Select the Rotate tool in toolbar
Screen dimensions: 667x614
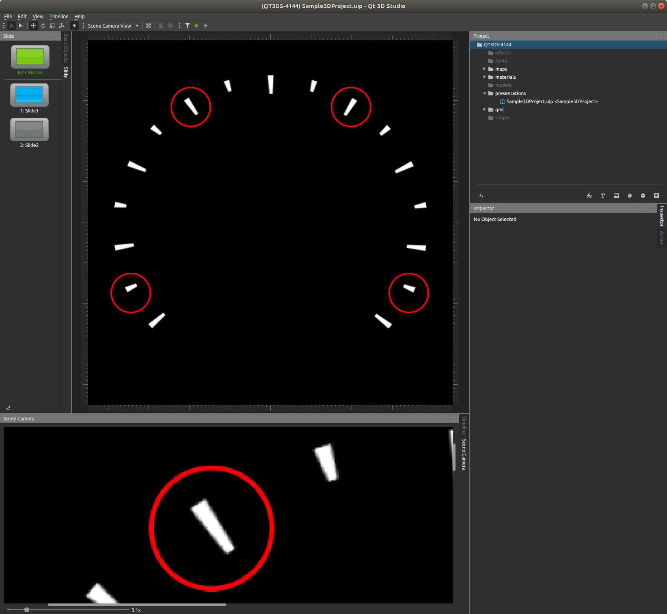point(43,26)
